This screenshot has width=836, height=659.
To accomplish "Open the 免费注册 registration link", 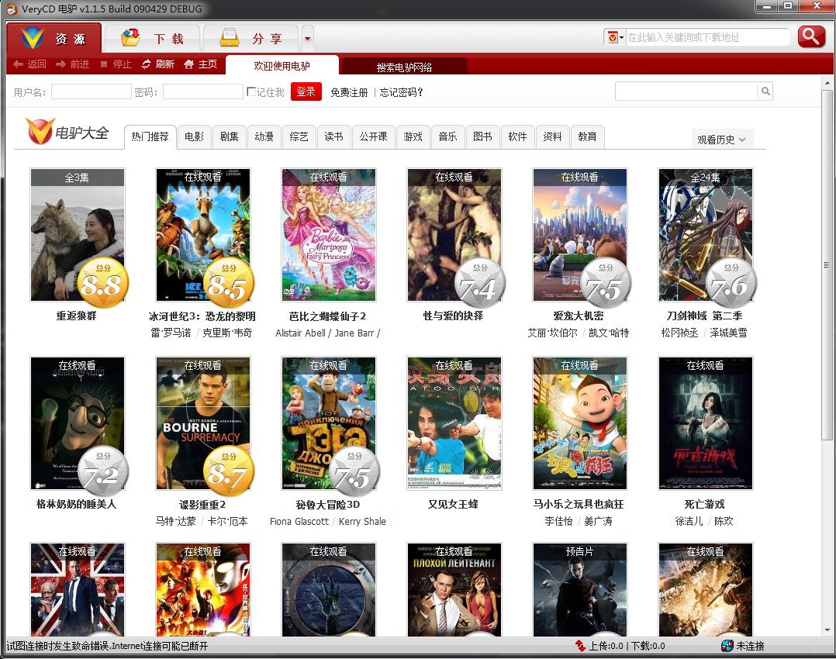I will click(x=349, y=92).
